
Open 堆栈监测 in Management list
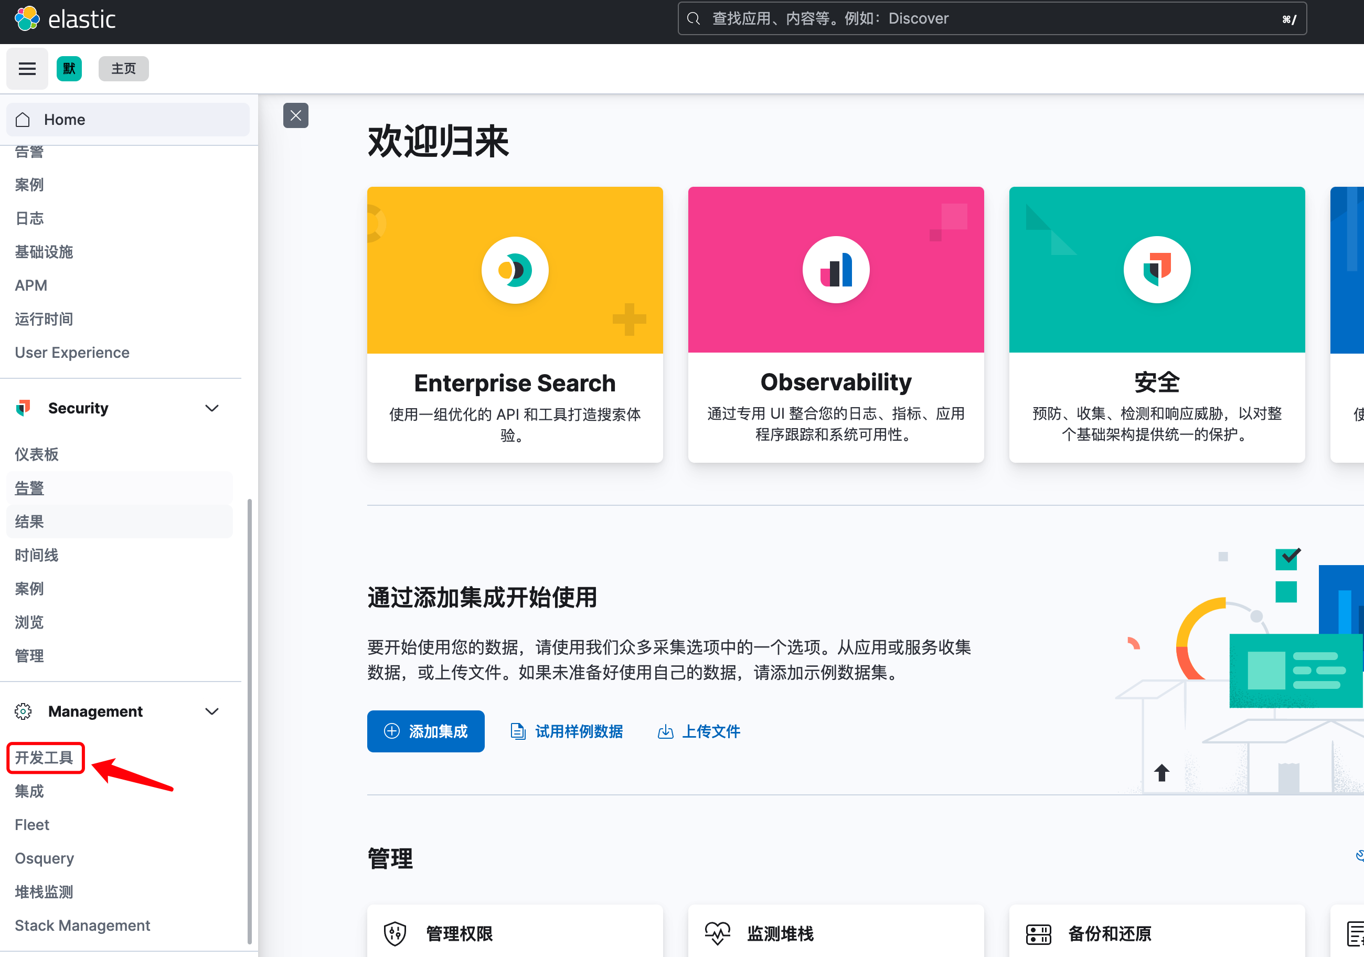tap(44, 891)
